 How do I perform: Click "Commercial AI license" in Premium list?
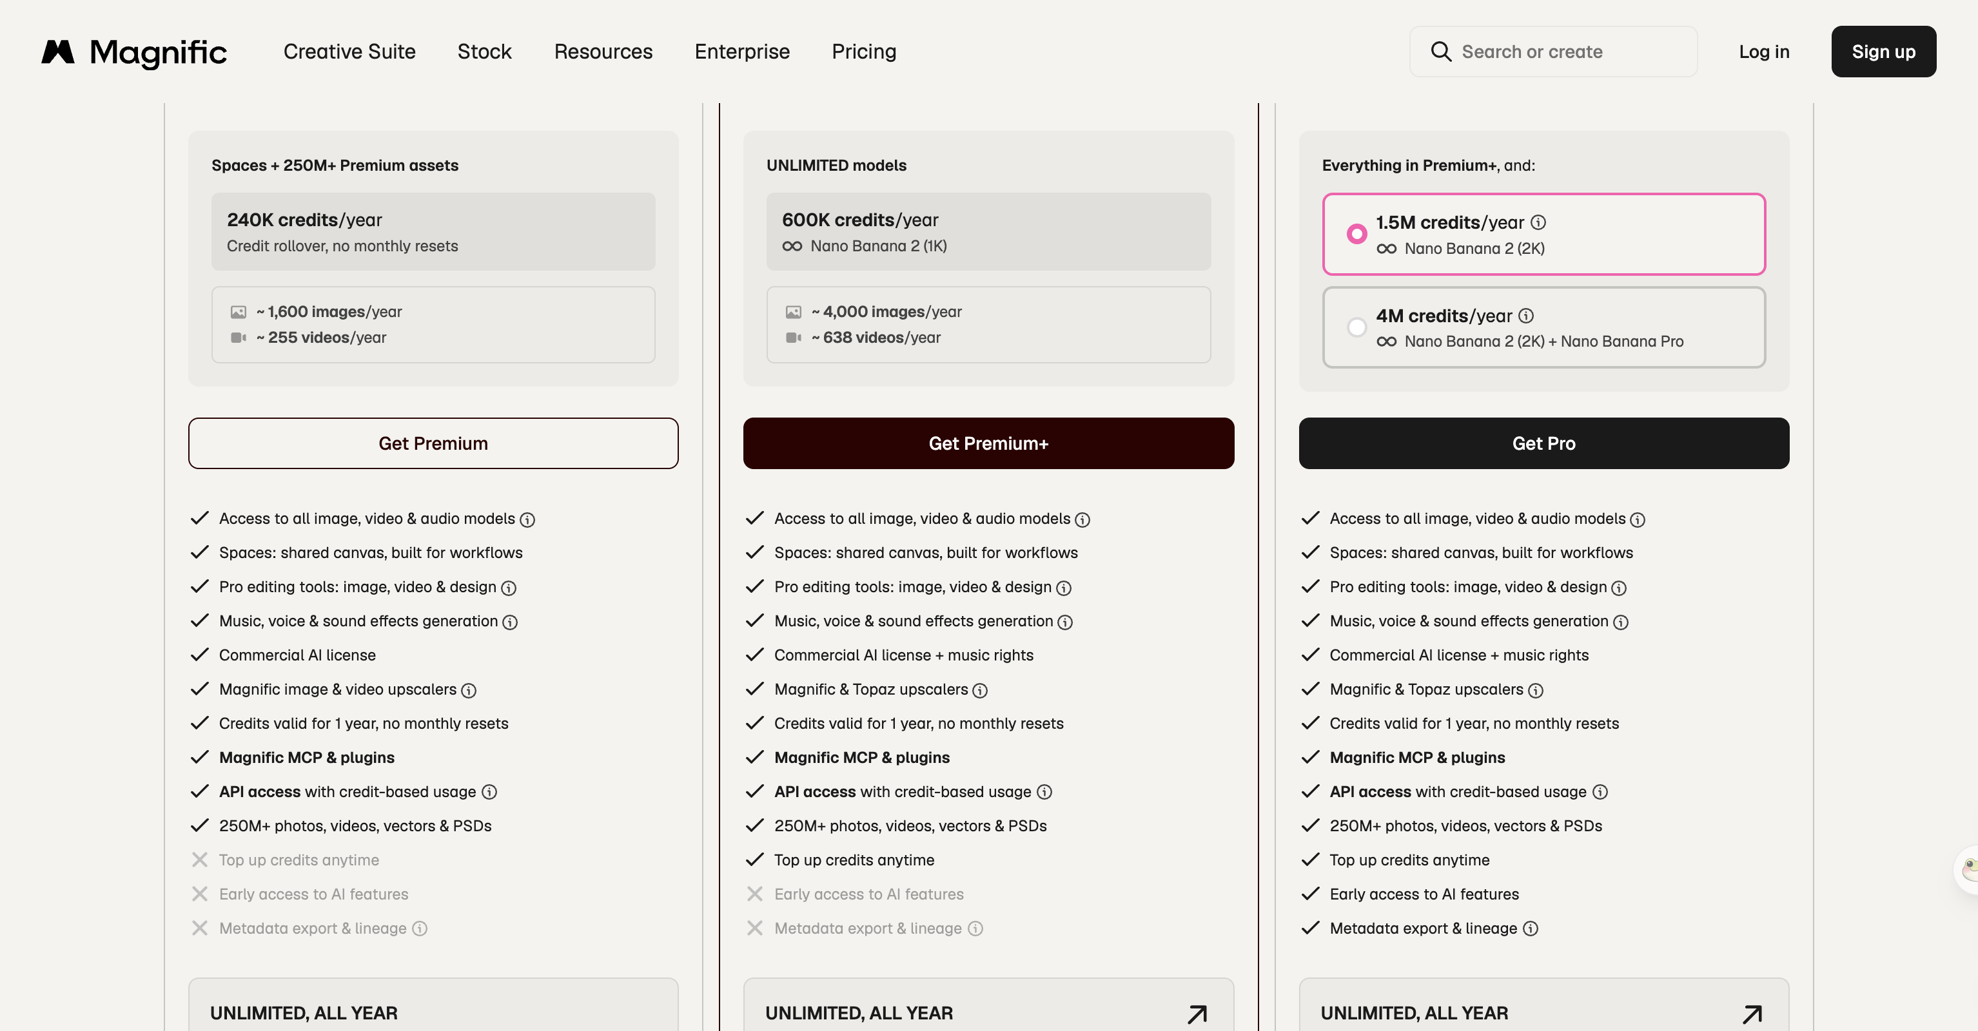click(x=297, y=655)
